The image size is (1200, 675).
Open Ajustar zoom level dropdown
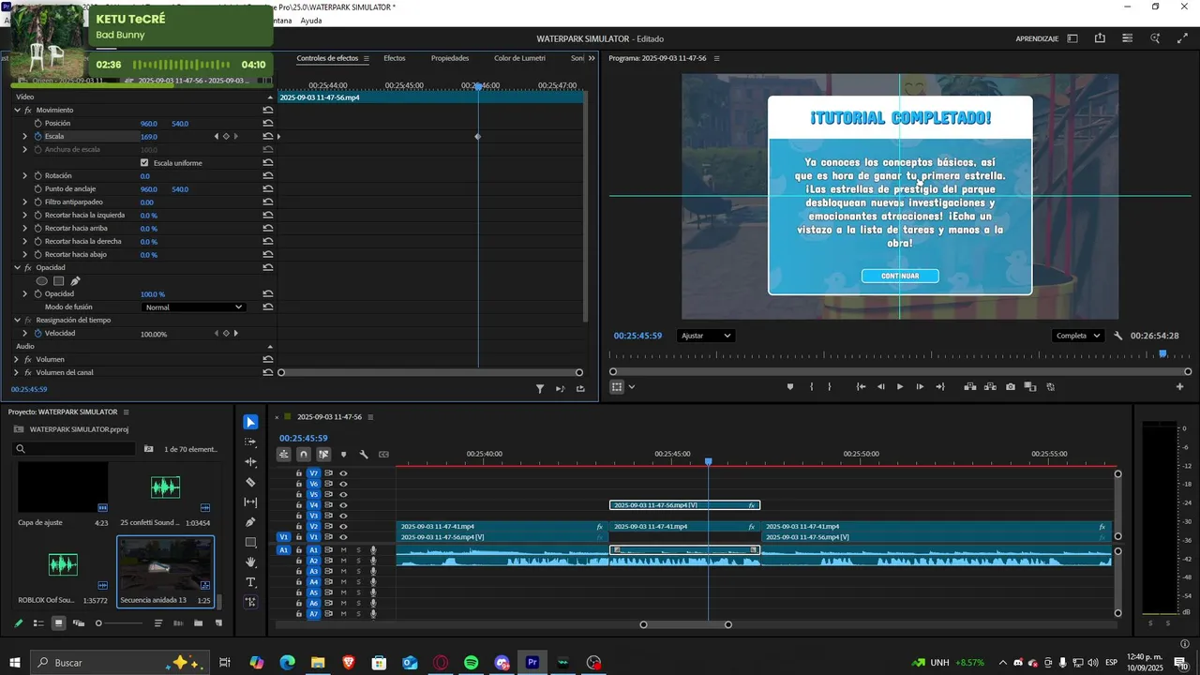coord(705,336)
